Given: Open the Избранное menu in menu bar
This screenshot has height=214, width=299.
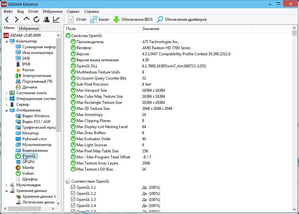Looking at the screenshot, I should coord(53,11).
